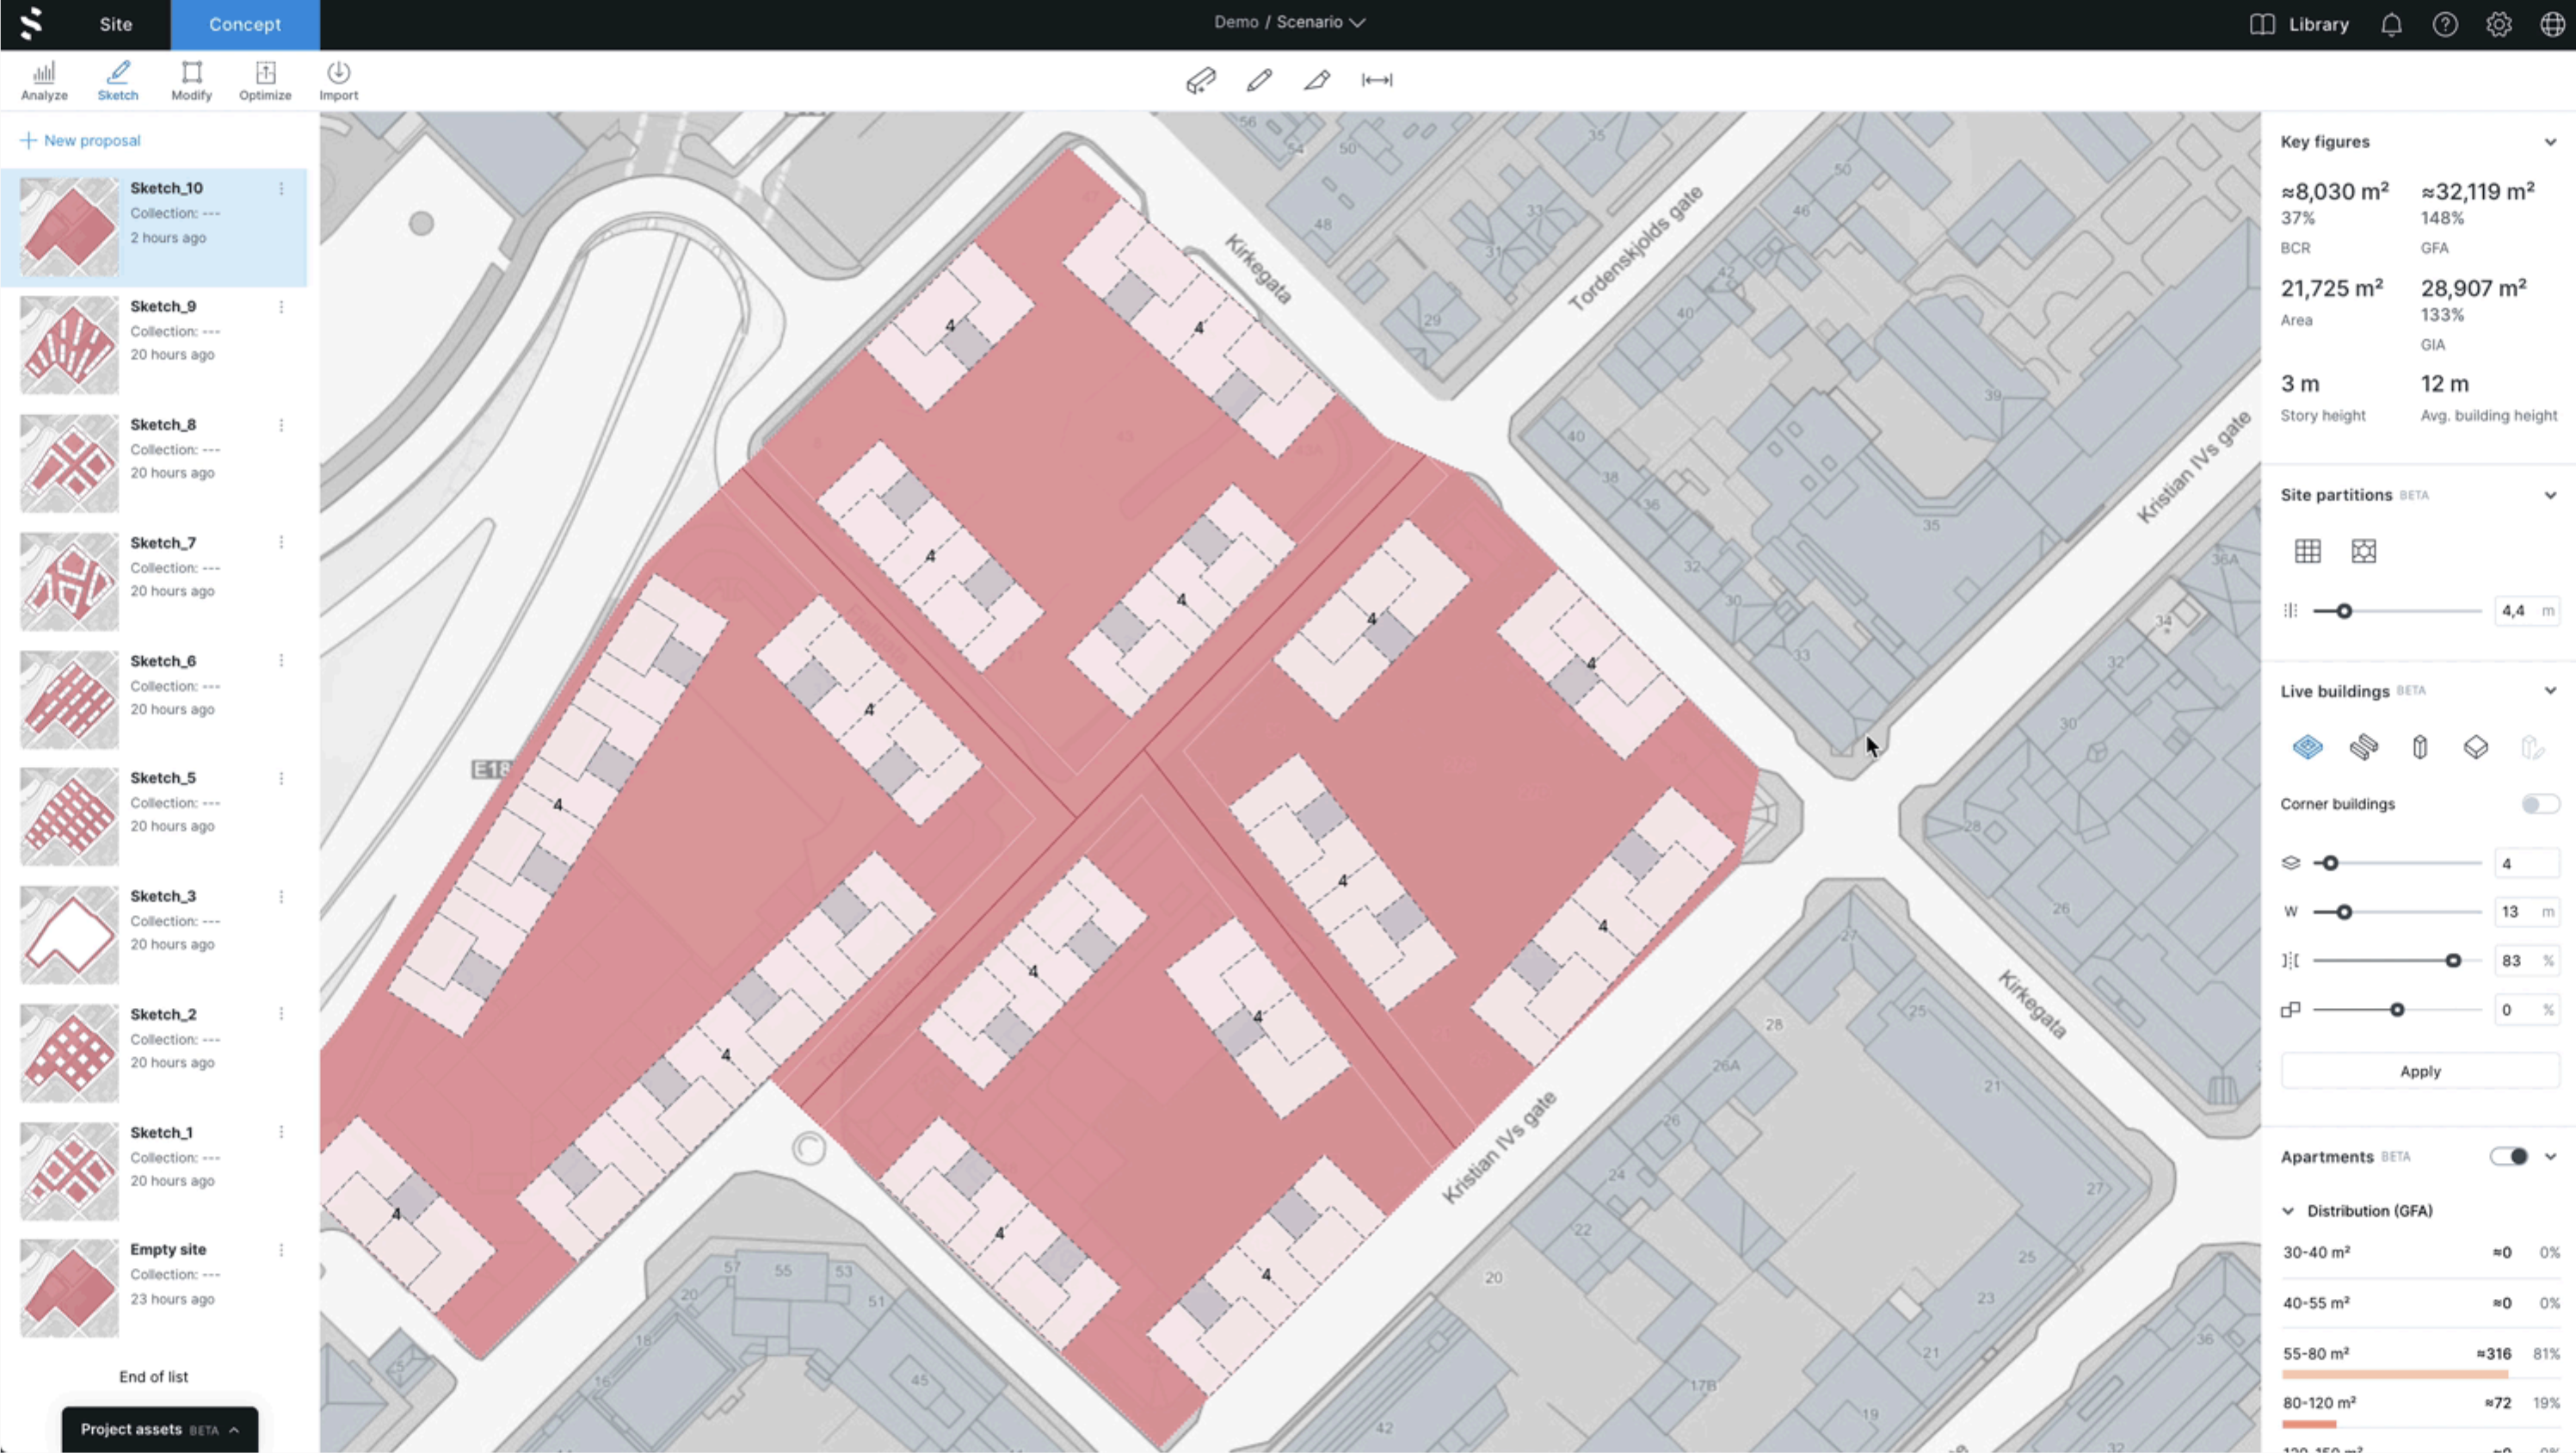Select the Sketch_6 proposal name
This screenshot has height=1453, width=2576.
(163, 660)
